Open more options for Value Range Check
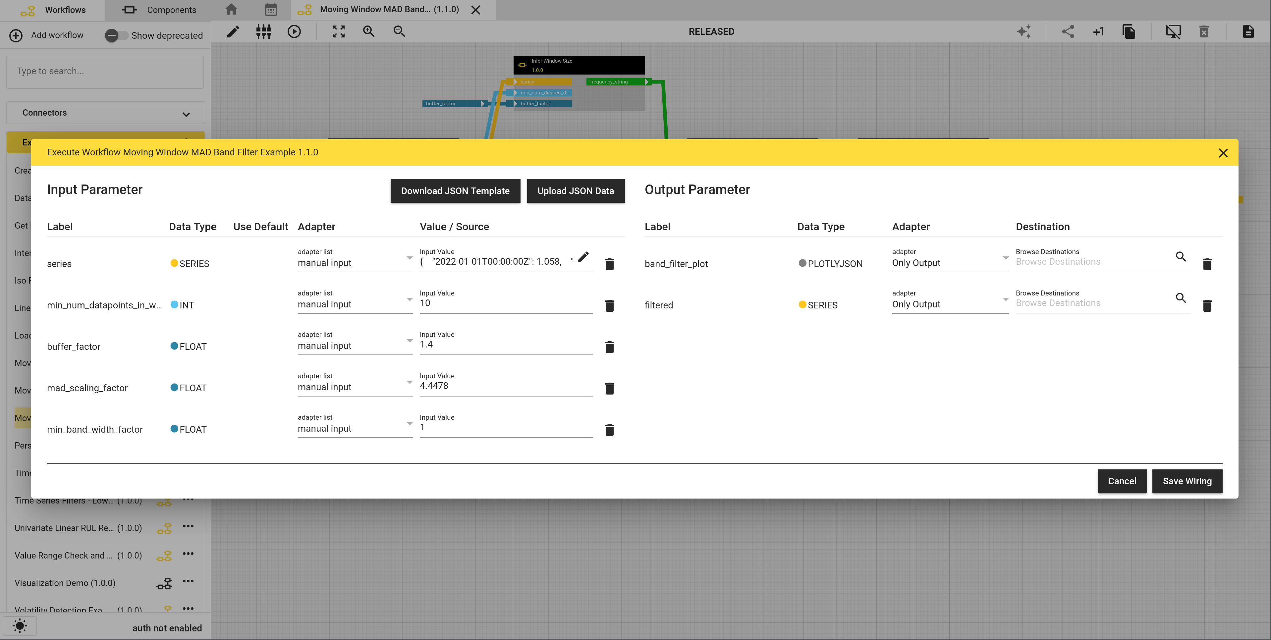The height and width of the screenshot is (640, 1271). [x=188, y=554]
